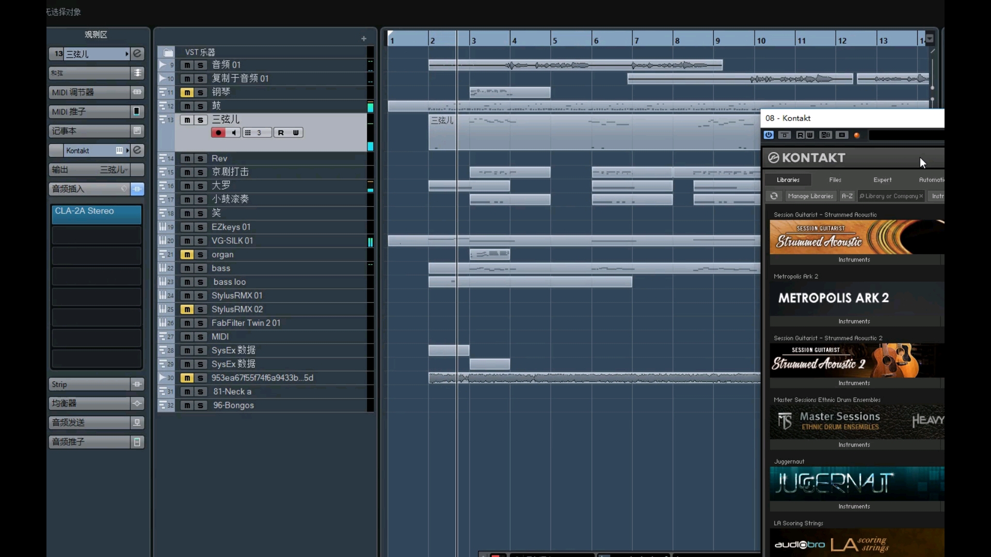
Task: Click the instrument track icon for EZkeys 01
Action: 163,227
